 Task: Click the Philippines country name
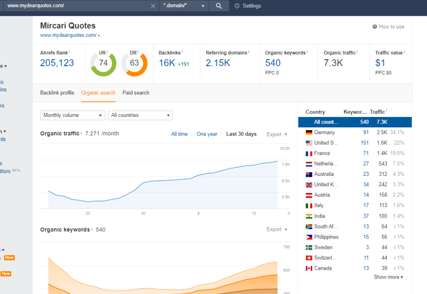click(x=326, y=237)
